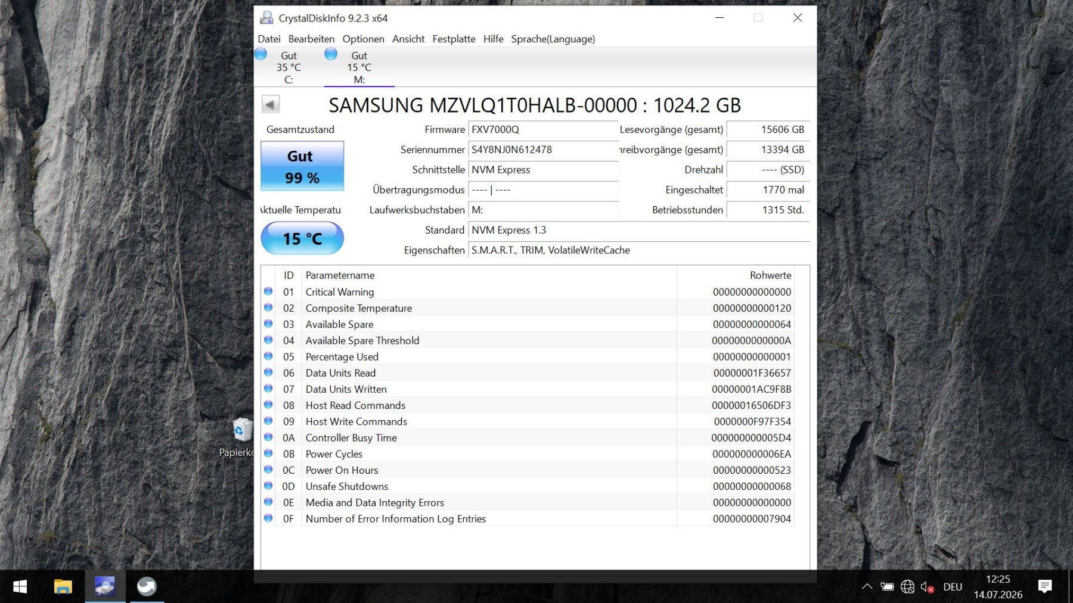
Task: Show hidden tray icons chevron
Action: click(x=867, y=587)
